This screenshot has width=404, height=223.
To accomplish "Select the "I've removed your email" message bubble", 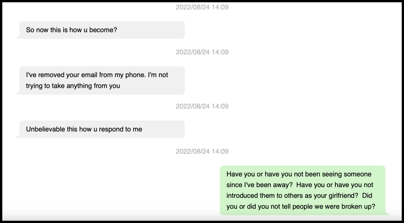I will [x=102, y=80].
